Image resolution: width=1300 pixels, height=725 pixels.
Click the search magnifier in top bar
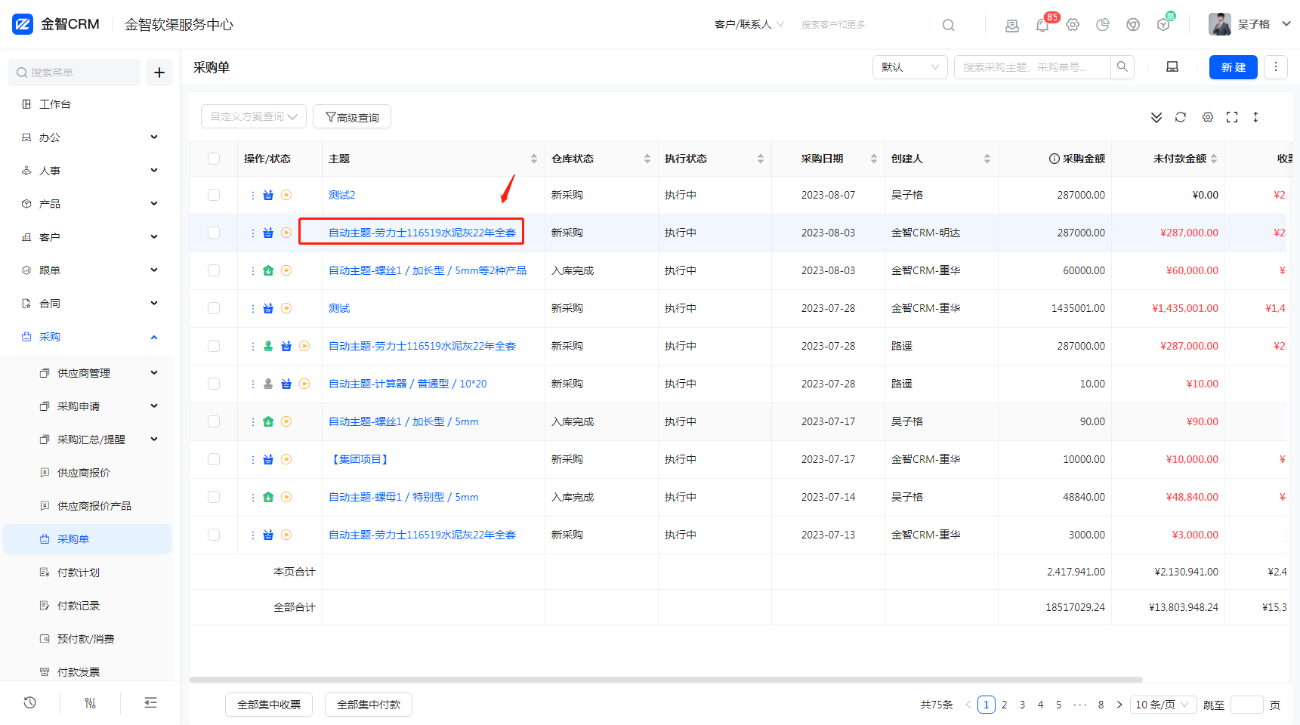[x=948, y=25]
